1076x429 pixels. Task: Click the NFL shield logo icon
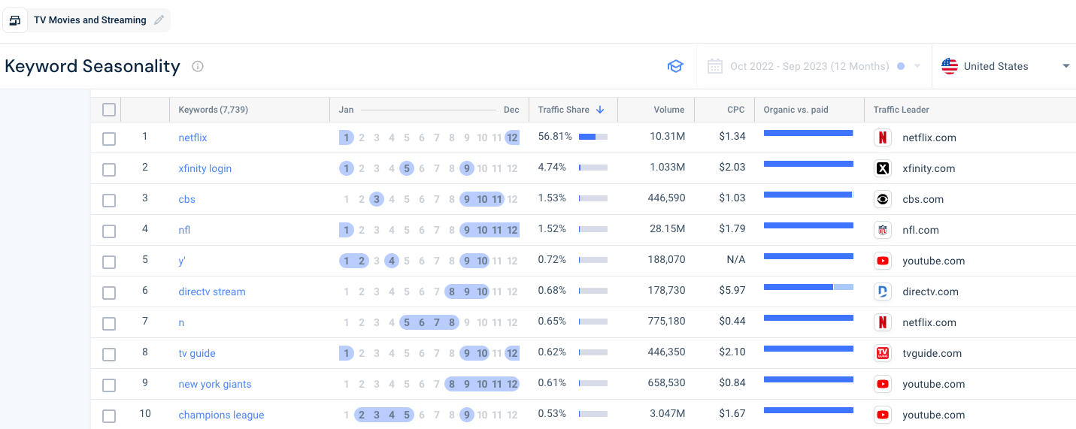pyautogui.click(x=883, y=230)
